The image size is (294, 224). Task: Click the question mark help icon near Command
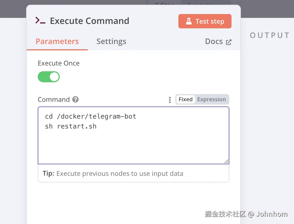(75, 99)
